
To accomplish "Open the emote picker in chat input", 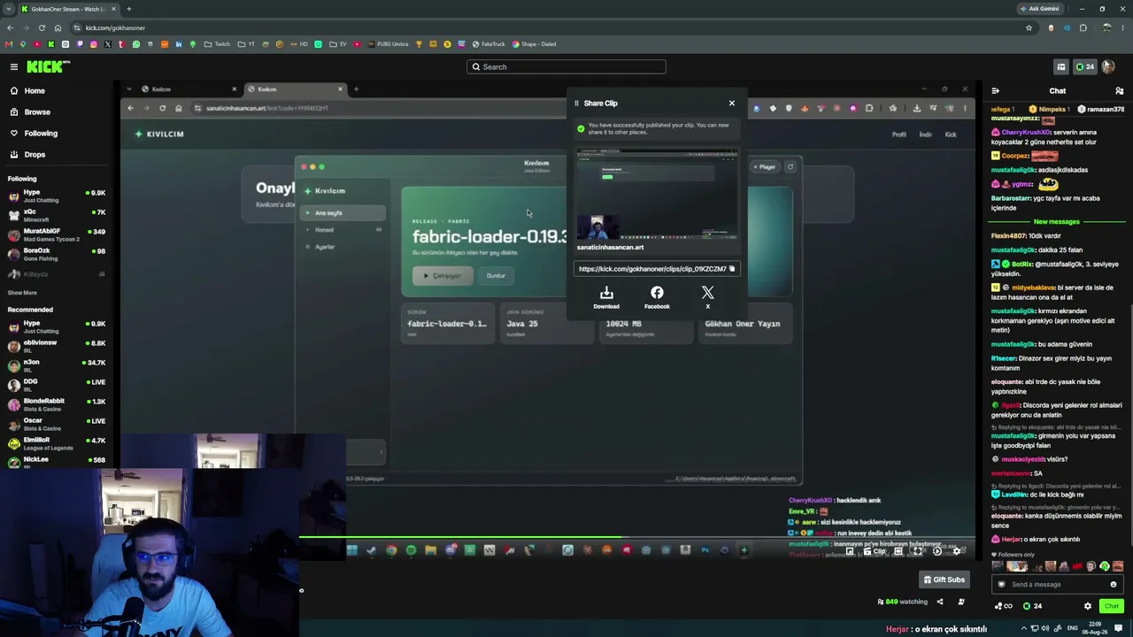I will [1114, 584].
